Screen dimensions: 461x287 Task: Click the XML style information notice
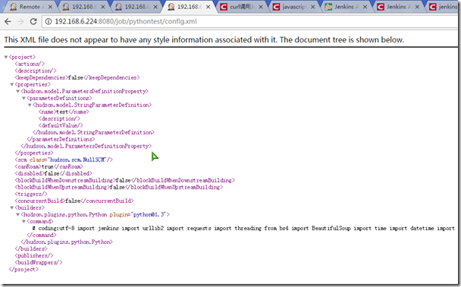204,39
